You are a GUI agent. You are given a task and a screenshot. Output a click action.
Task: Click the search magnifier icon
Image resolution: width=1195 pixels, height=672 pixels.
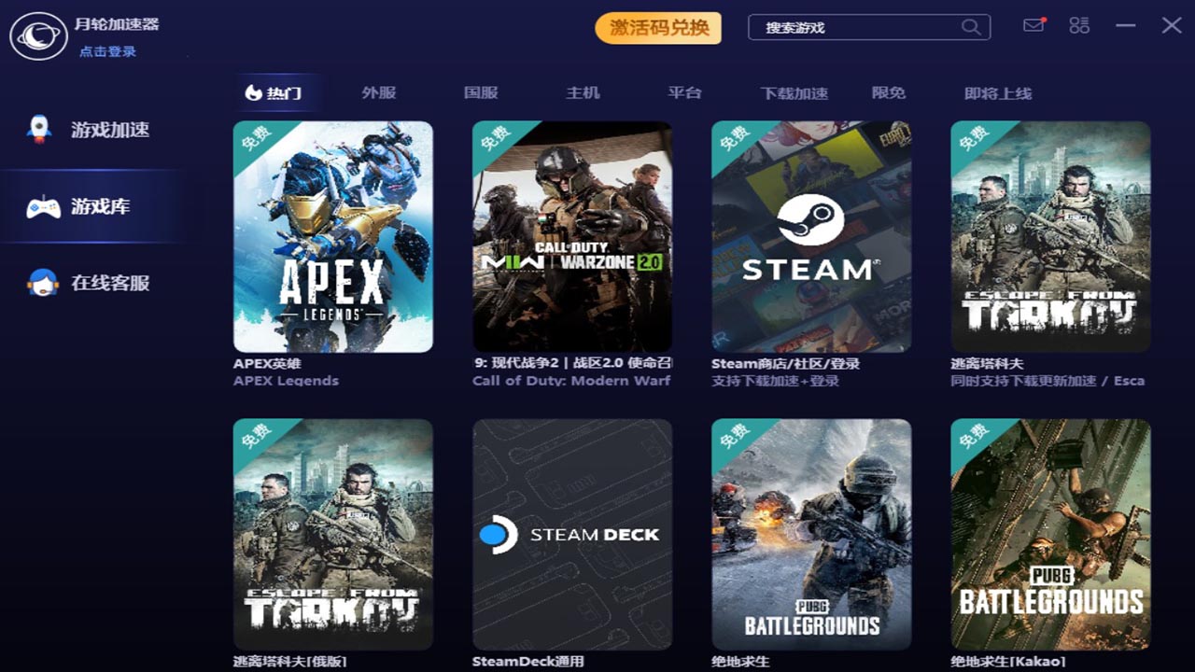point(971,27)
